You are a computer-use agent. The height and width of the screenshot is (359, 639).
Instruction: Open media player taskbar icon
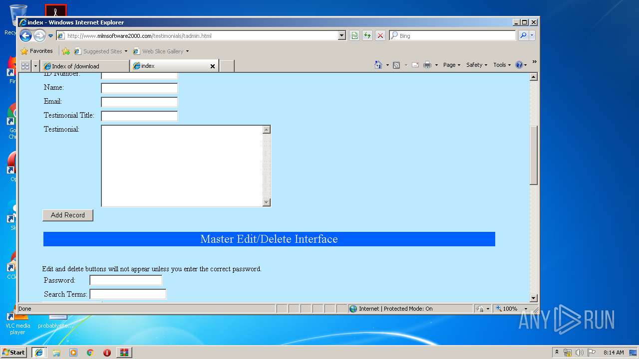[x=73, y=353]
